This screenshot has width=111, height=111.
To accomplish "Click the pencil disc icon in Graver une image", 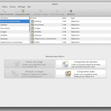I will 16,64.
